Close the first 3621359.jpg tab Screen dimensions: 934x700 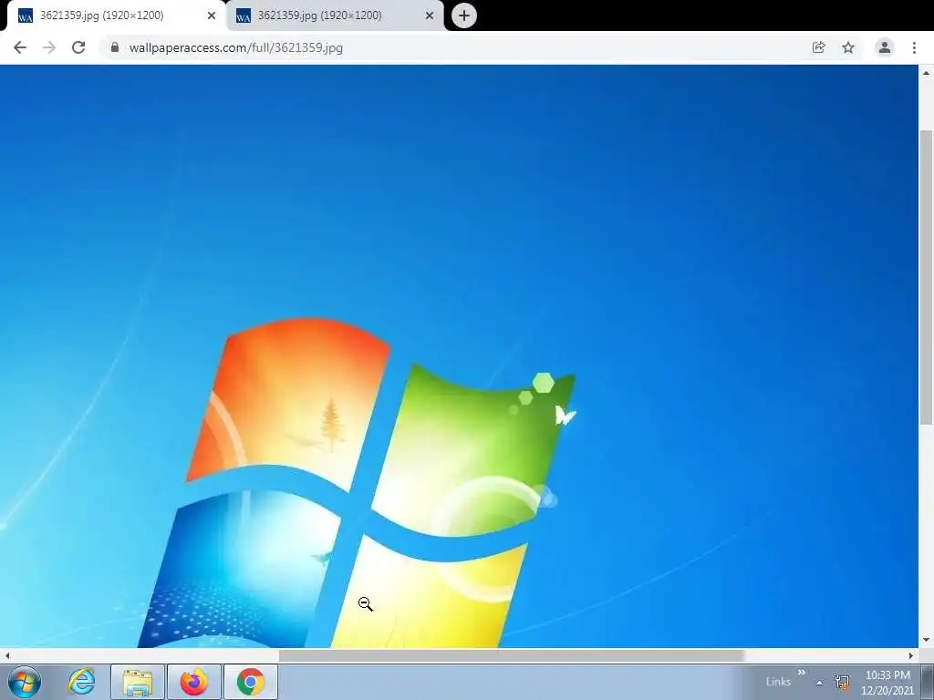pos(212,15)
